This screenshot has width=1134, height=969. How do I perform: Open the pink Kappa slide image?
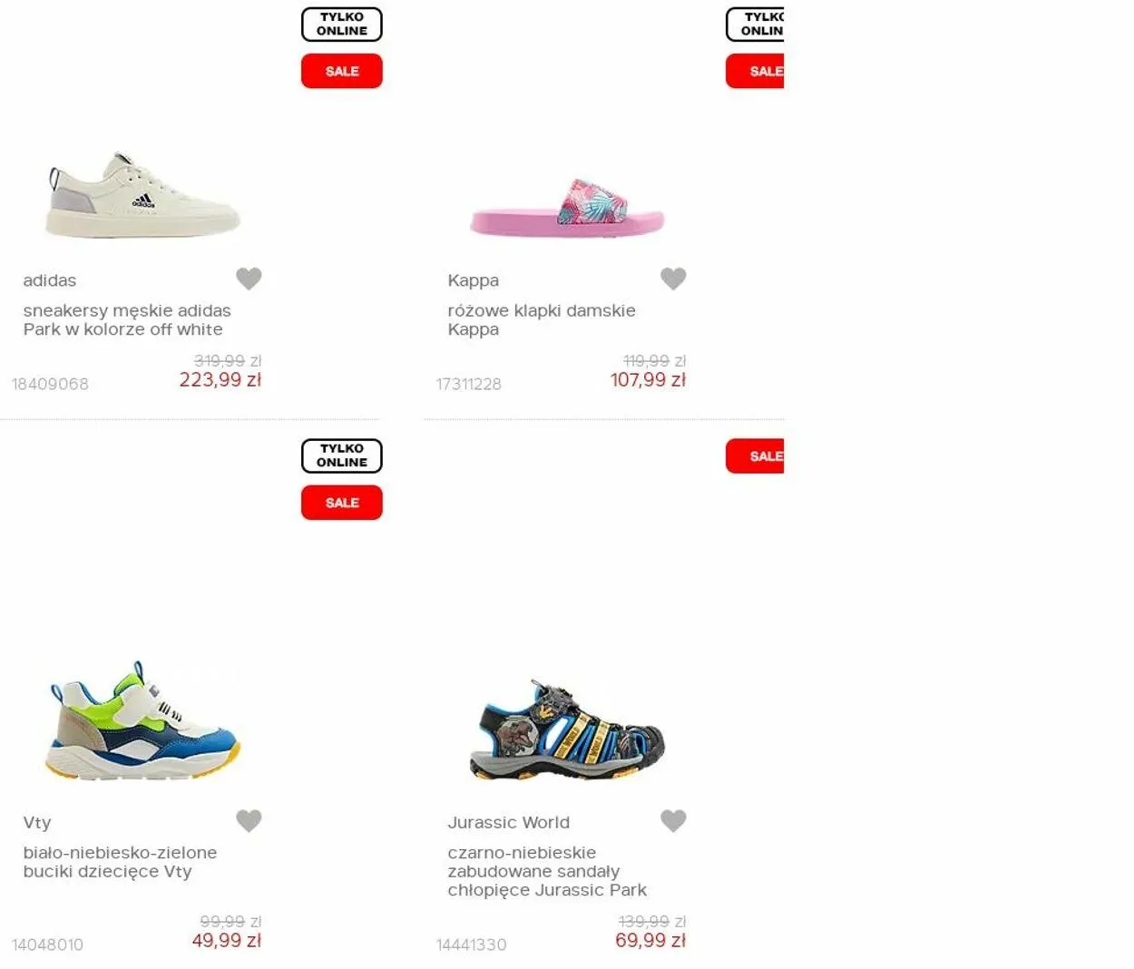pyautogui.click(x=567, y=208)
